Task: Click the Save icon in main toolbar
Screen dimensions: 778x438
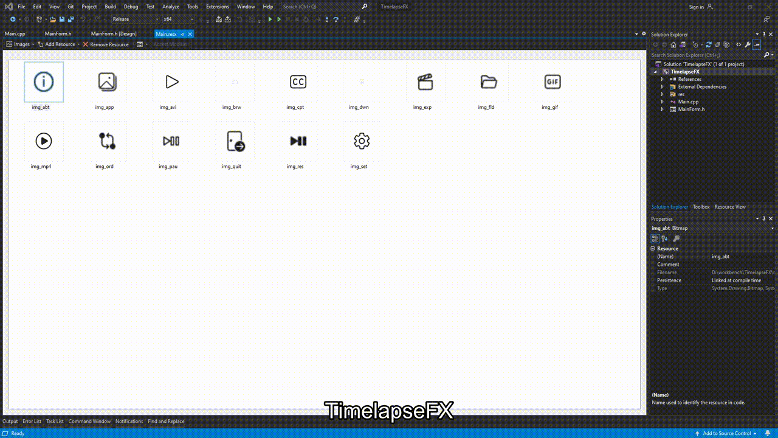Action: (x=61, y=19)
